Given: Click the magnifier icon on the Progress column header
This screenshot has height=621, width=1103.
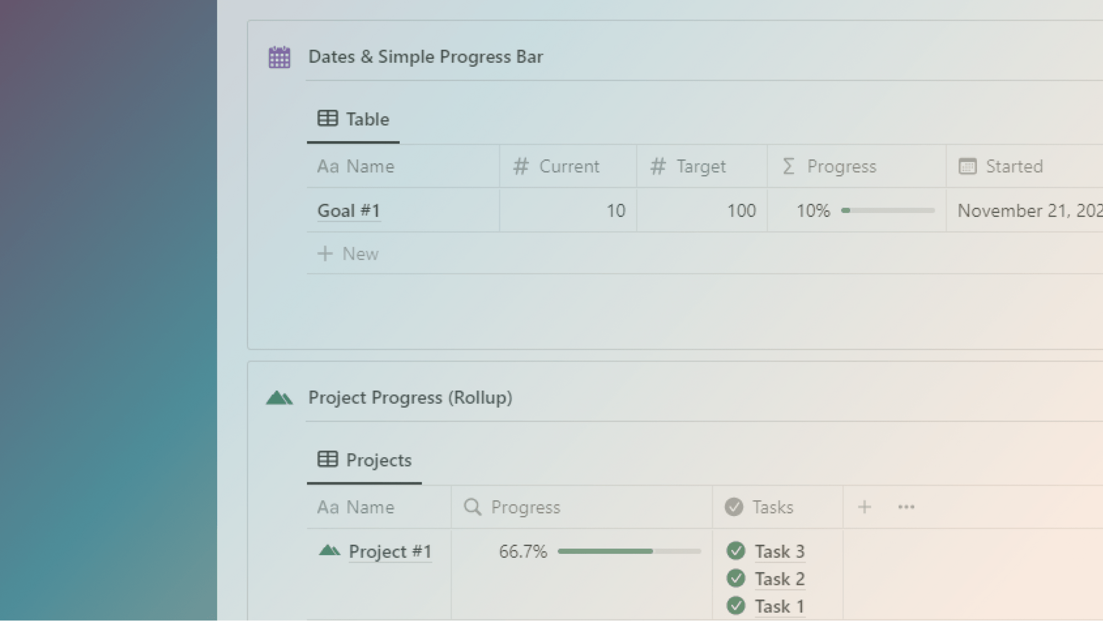Looking at the screenshot, I should tap(473, 507).
